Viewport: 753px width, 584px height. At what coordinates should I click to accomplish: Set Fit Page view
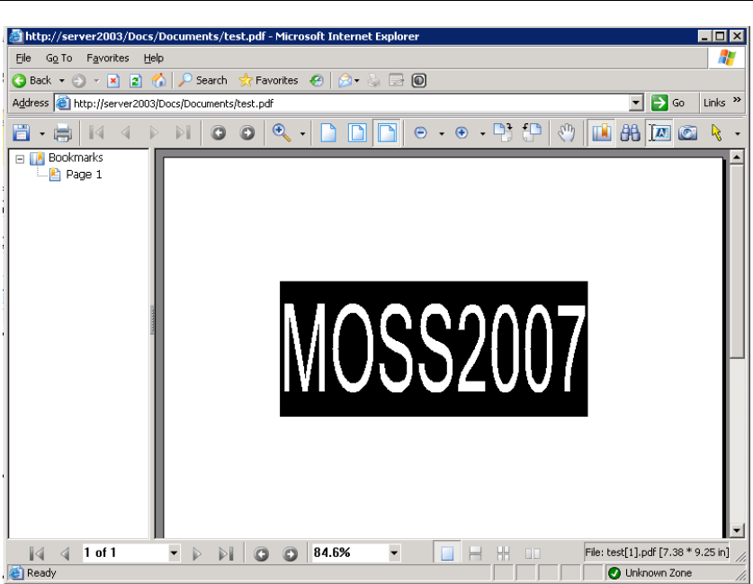click(x=357, y=132)
